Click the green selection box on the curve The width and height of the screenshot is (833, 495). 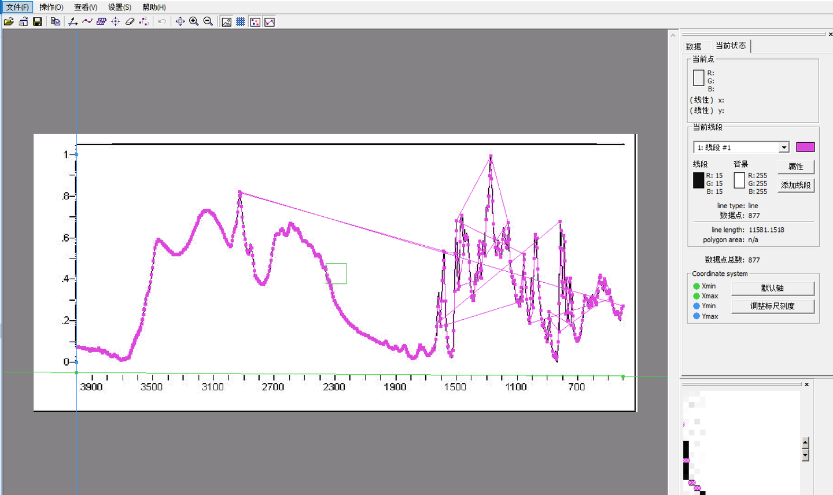(336, 274)
